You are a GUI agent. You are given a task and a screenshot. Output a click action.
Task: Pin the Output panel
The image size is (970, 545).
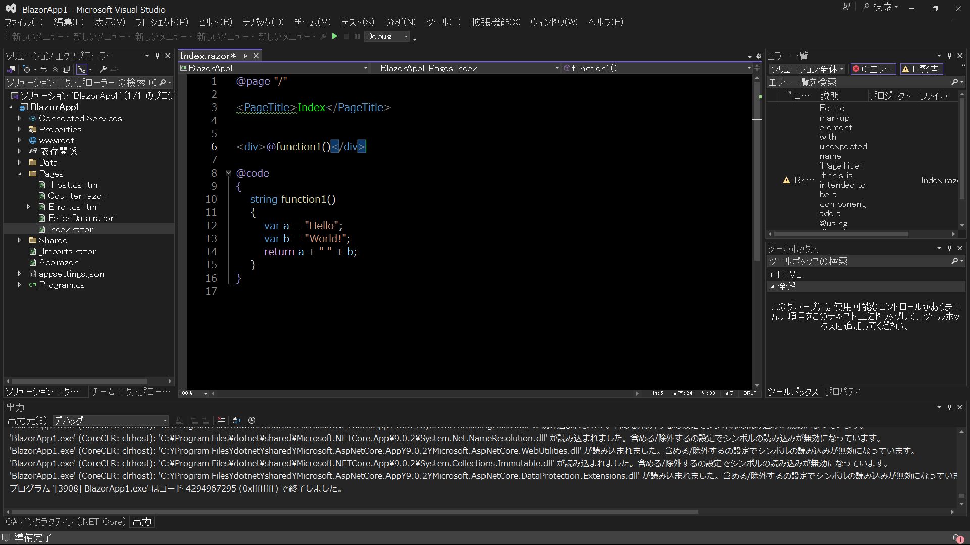pyautogui.click(x=949, y=407)
